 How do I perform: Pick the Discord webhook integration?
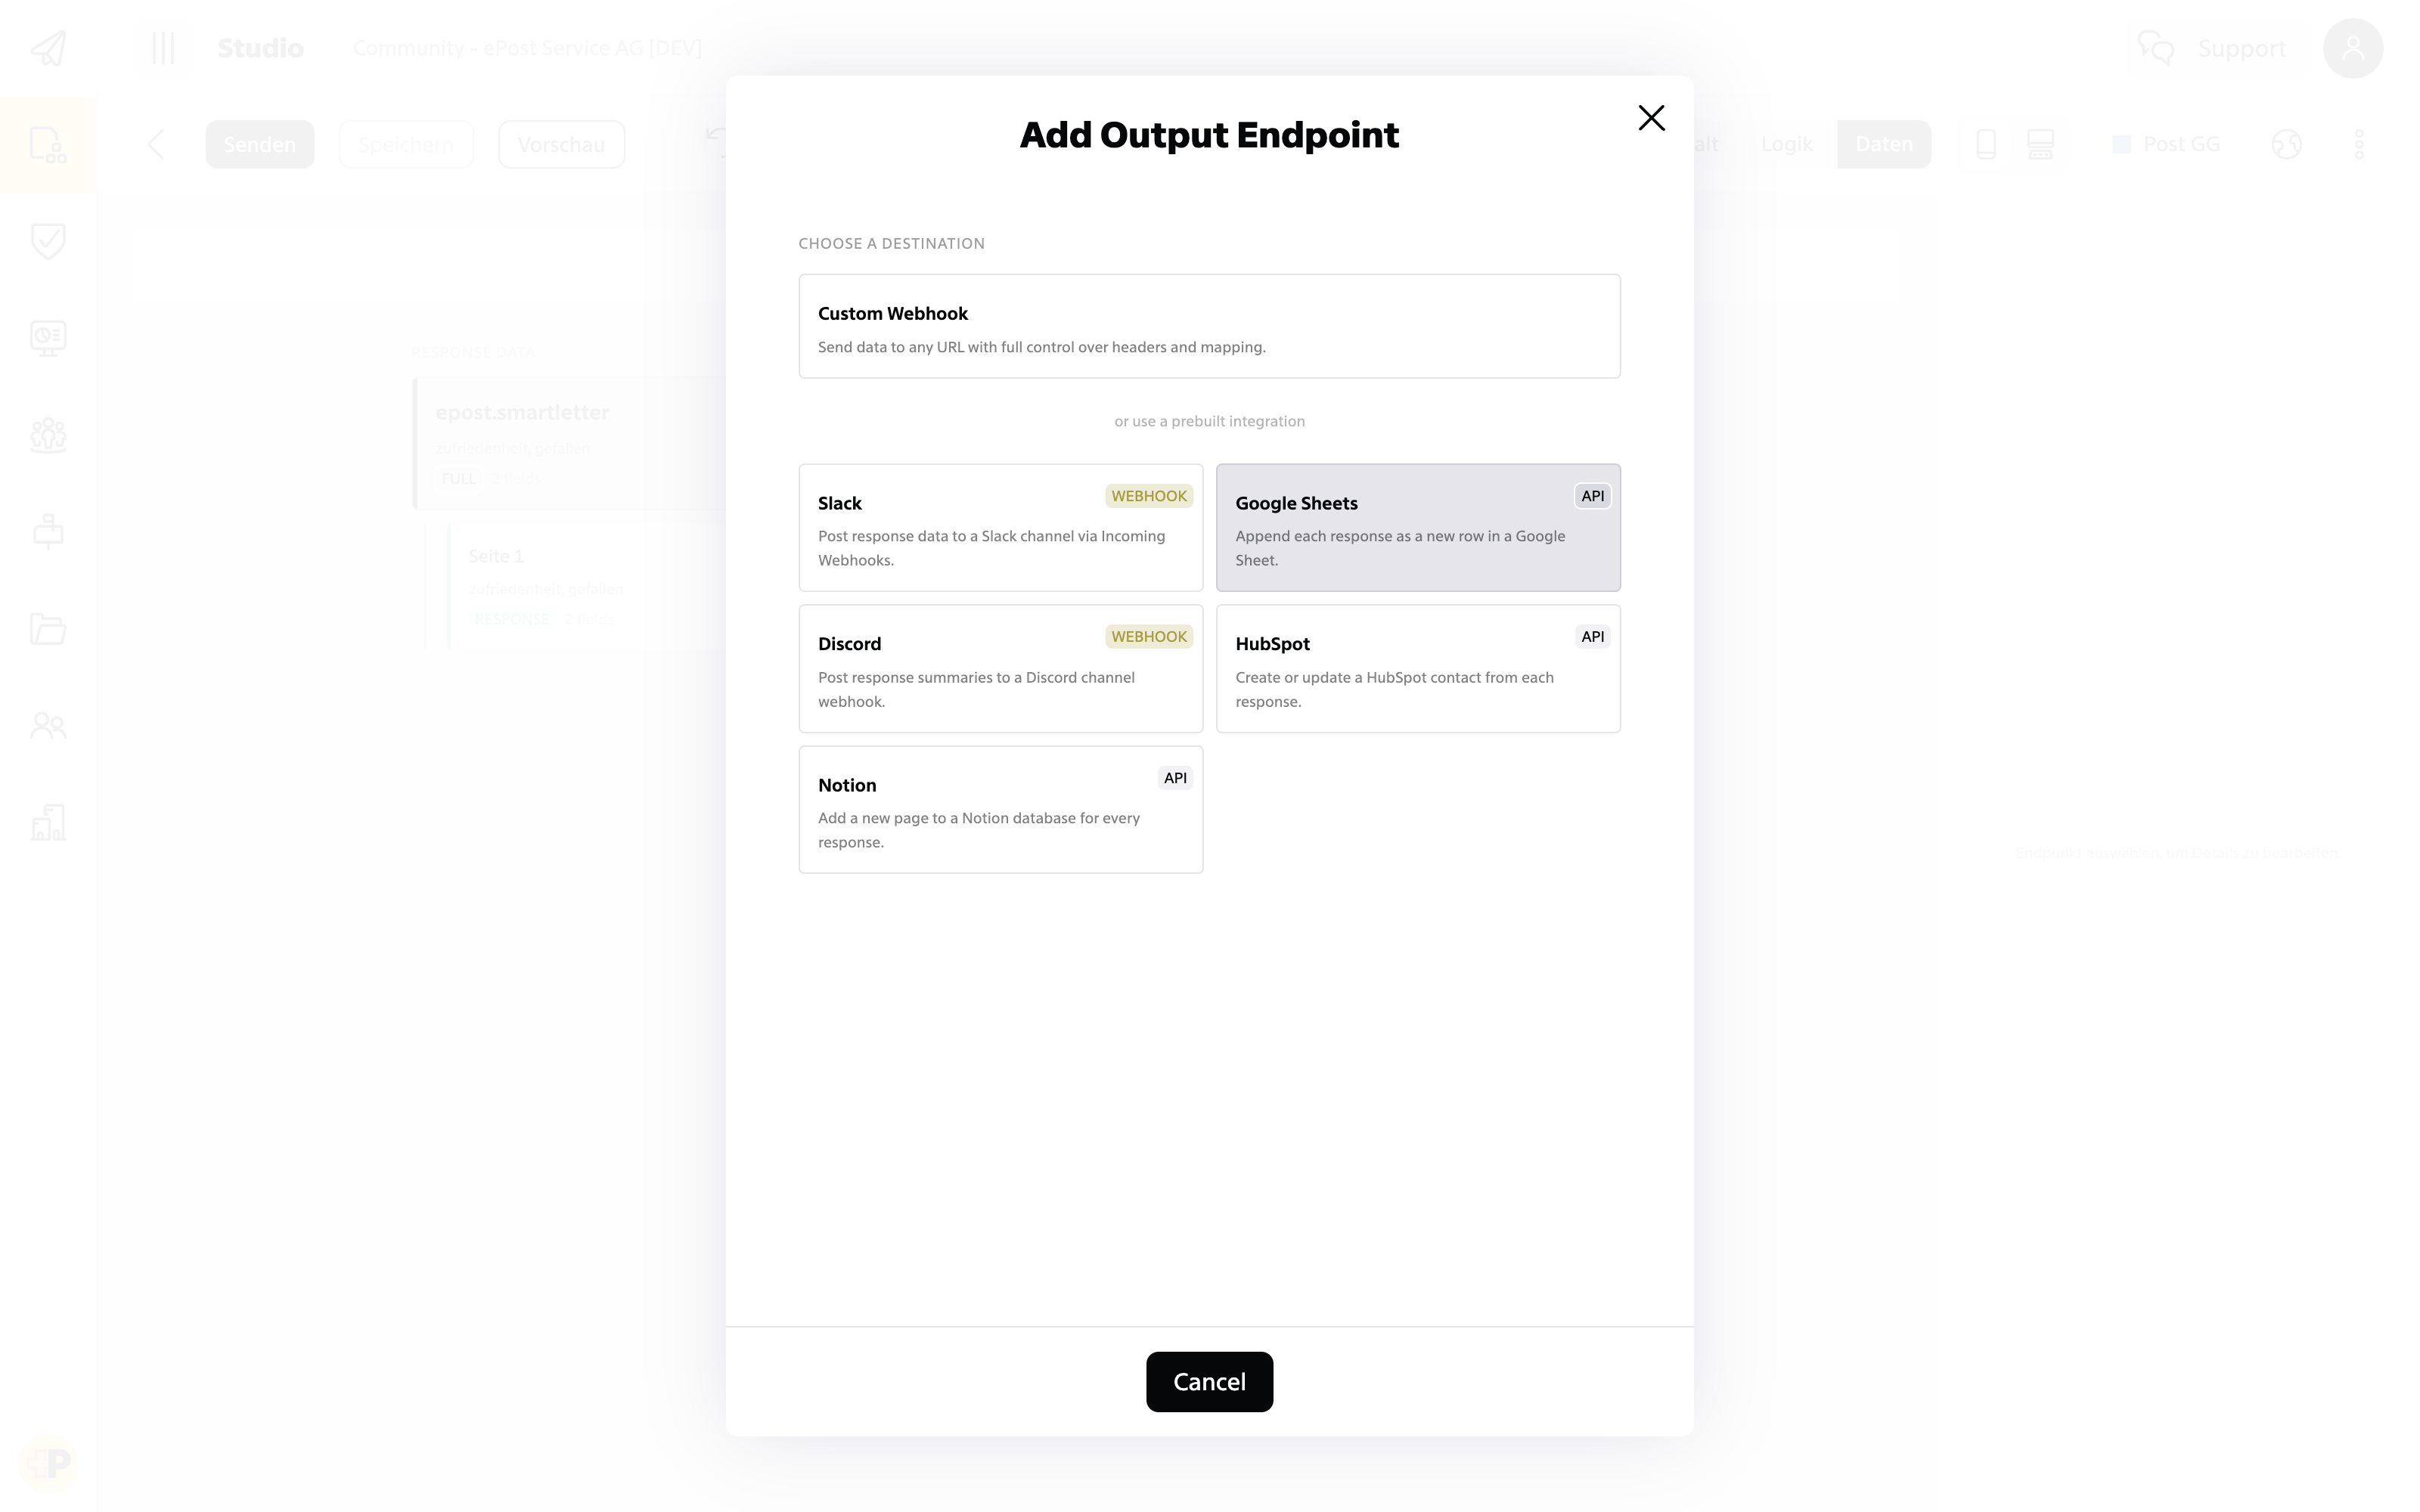pyautogui.click(x=1000, y=668)
